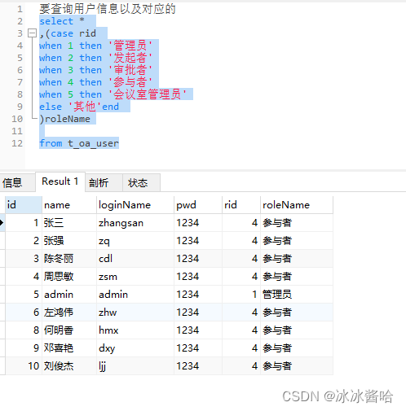Select the loginName cell cdl
Image resolution: width=406 pixels, height=411 pixels.
point(135,259)
